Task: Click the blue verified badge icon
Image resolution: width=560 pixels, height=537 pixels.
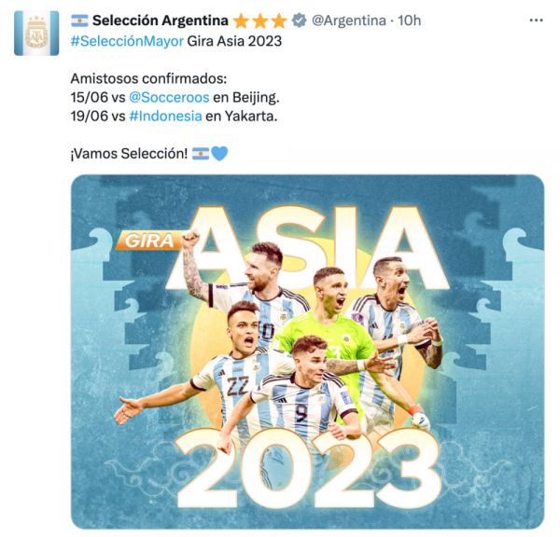Action: [x=299, y=21]
